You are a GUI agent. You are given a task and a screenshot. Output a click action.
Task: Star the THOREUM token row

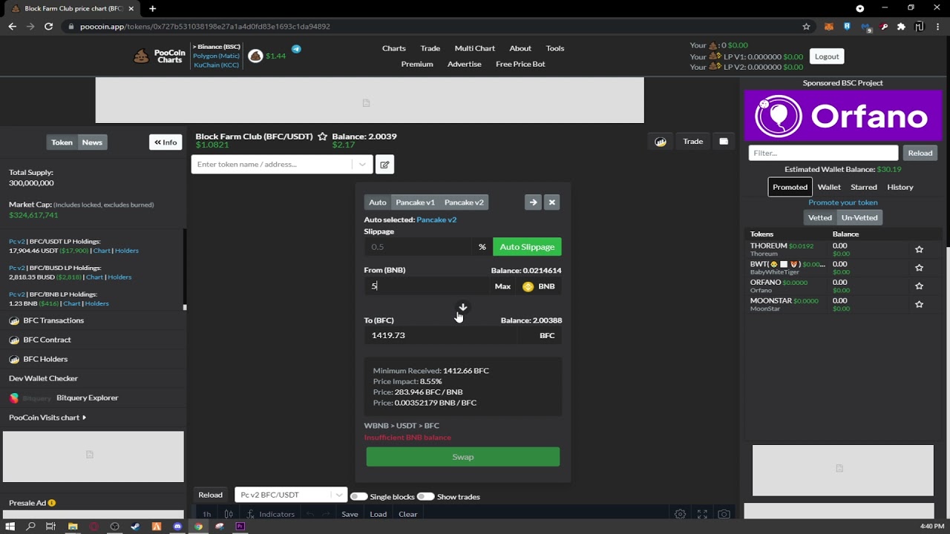coord(919,249)
